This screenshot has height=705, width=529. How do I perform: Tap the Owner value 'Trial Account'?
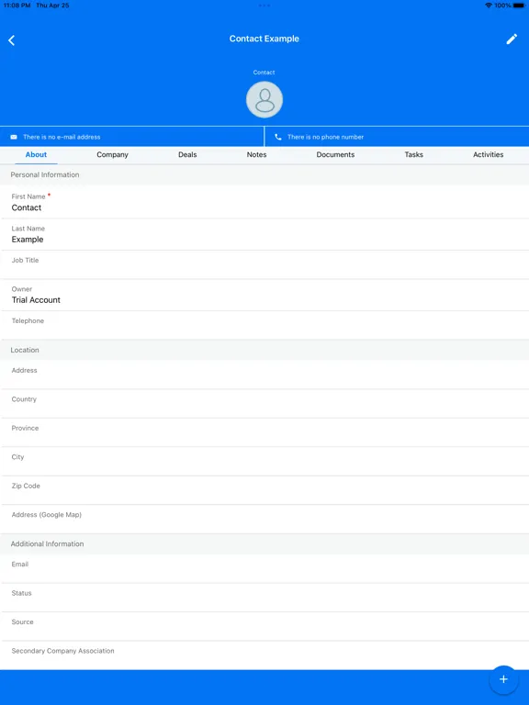36,300
